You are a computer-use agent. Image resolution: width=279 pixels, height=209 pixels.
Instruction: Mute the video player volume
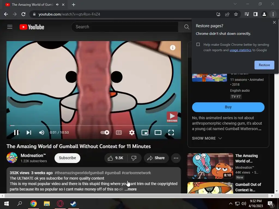click(42, 133)
